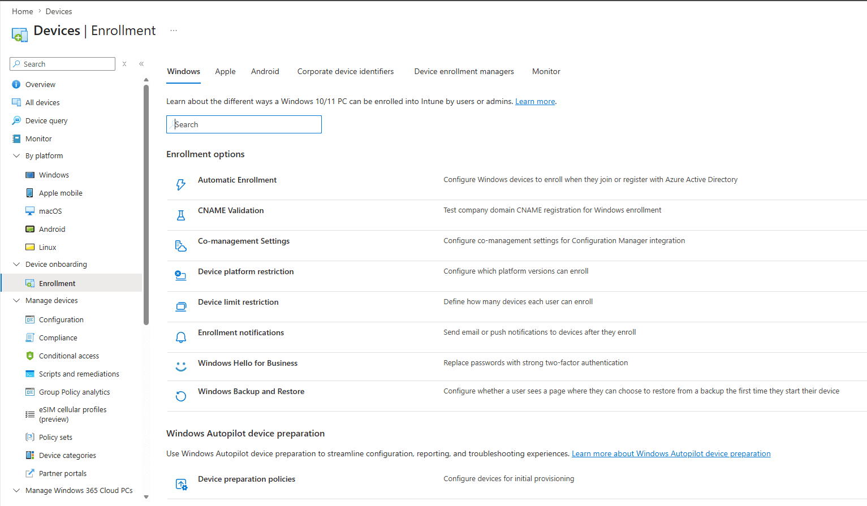Click the Device preparation policies icon
The width and height of the screenshot is (867, 506).
click(181, 484)
